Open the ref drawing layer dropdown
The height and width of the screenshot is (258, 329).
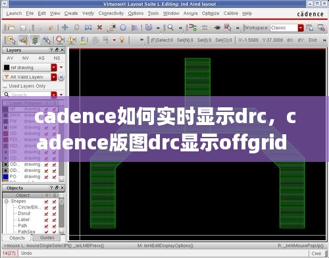(54, 67)
